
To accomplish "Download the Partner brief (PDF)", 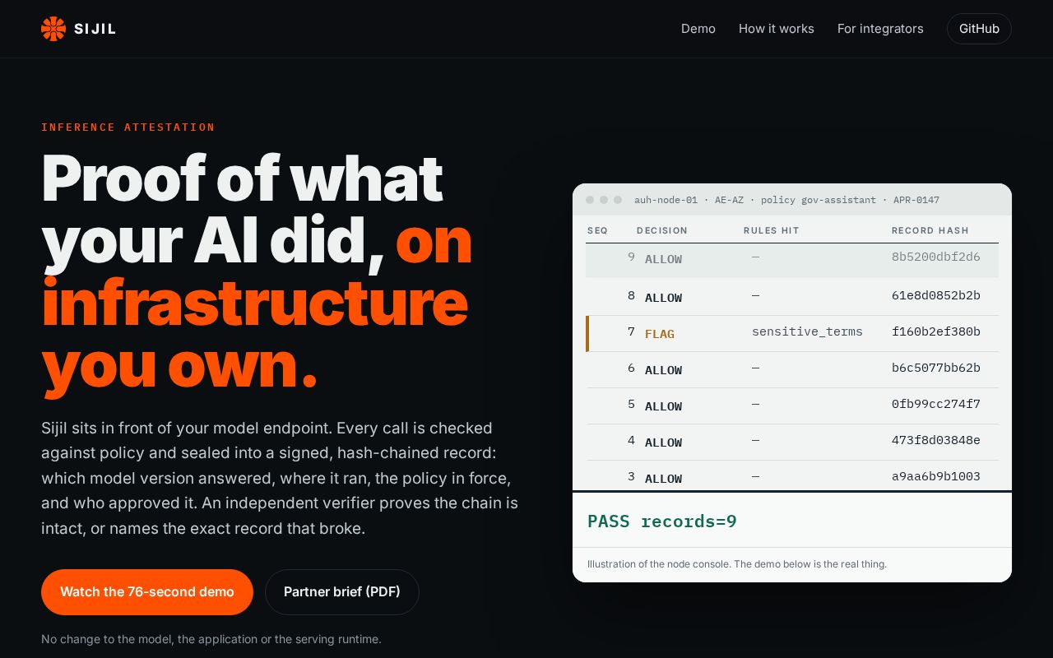I will (x=342, y=592).
